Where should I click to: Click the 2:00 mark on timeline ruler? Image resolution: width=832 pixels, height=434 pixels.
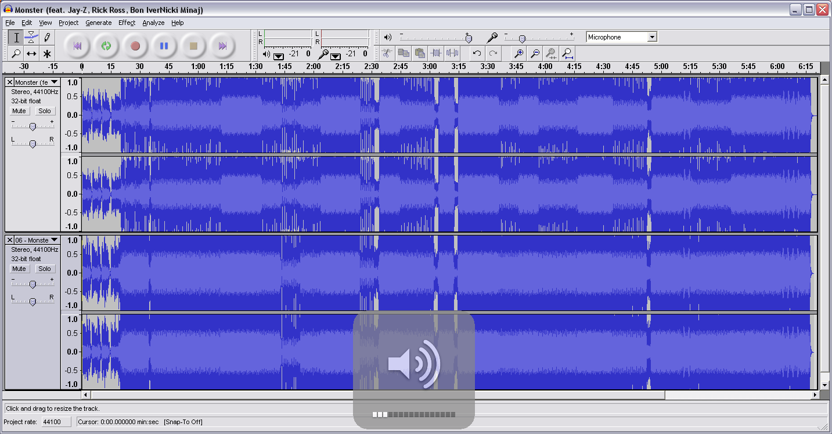click(x=314, y=67)
